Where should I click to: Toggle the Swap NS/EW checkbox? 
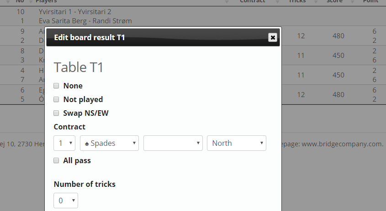coord(56,113)
